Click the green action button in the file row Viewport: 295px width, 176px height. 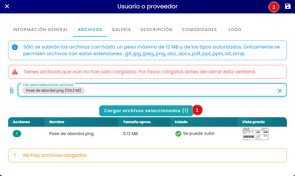tap(17, 134)
